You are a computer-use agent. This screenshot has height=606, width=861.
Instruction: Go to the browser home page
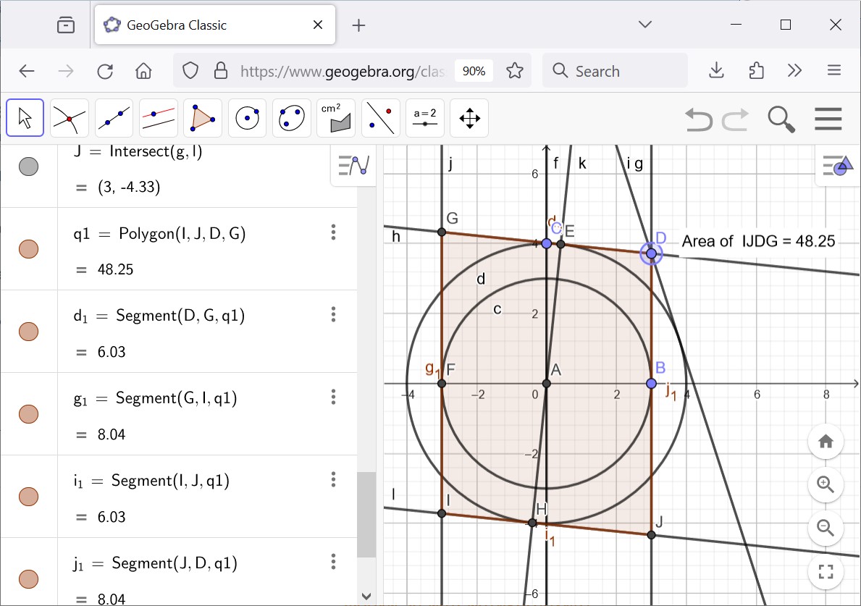[143, 71]
